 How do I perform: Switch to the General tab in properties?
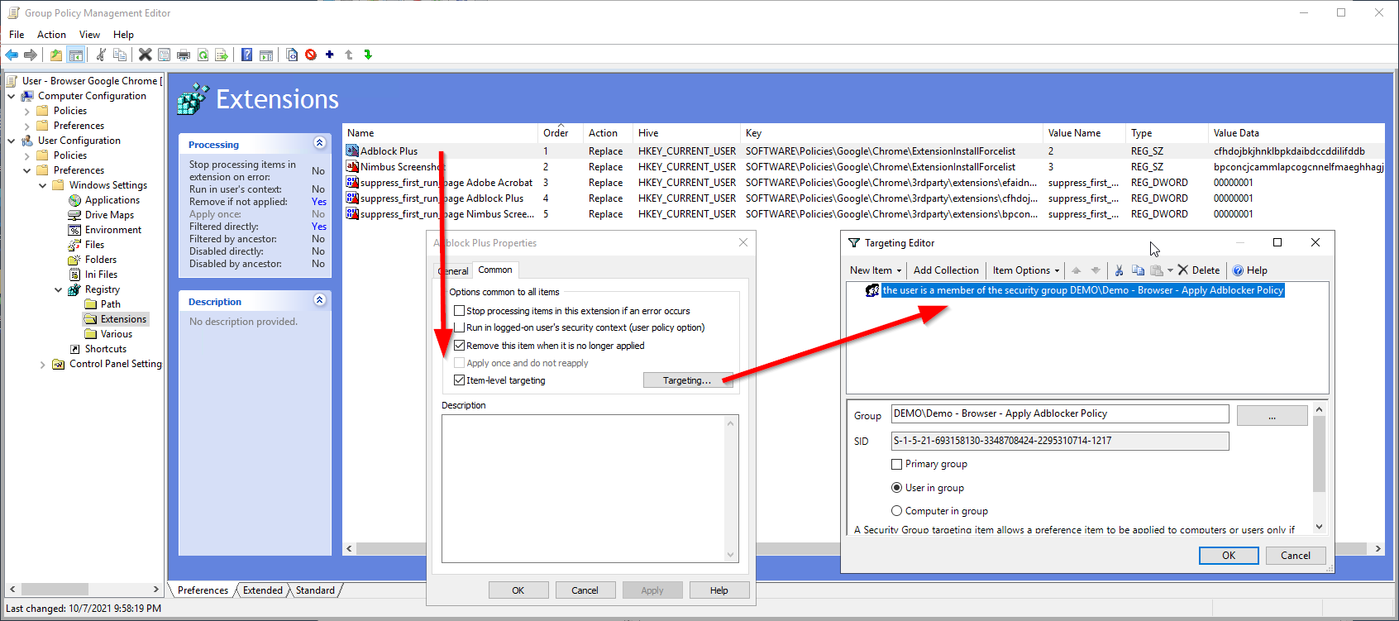(x=454, y=271)
